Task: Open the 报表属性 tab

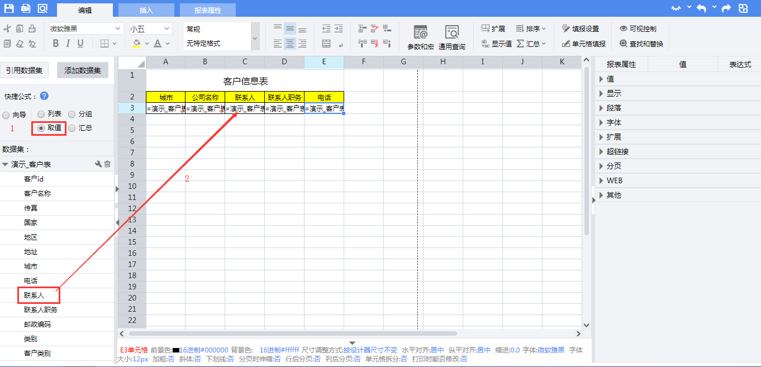Action: pyautogui.click(x=207, y=10)
